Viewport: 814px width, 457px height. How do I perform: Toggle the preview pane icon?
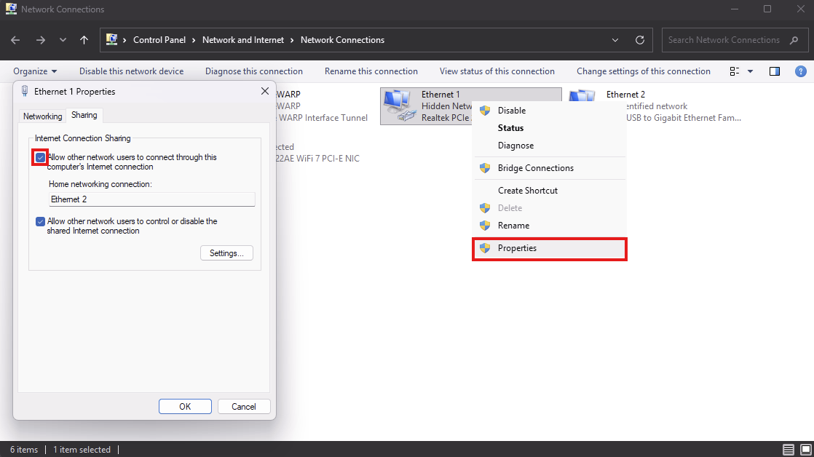tap(775, 71)
